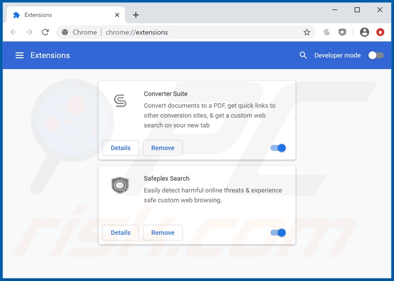This screenshot has height=281, width=394.
Task: Bookmark this page with the star icon
Action: pos(307,32)
